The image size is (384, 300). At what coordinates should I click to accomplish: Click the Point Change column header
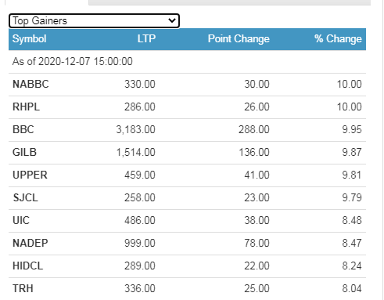click(x=239, y=39)
